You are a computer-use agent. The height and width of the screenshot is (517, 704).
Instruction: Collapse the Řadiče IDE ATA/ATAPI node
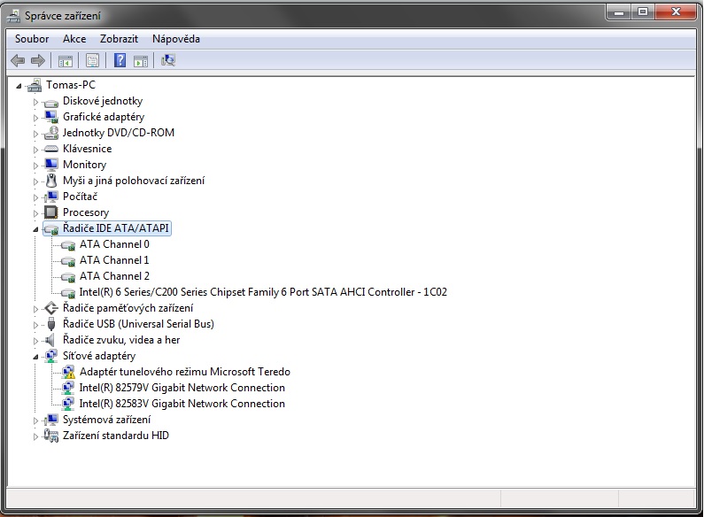[35, 229]
